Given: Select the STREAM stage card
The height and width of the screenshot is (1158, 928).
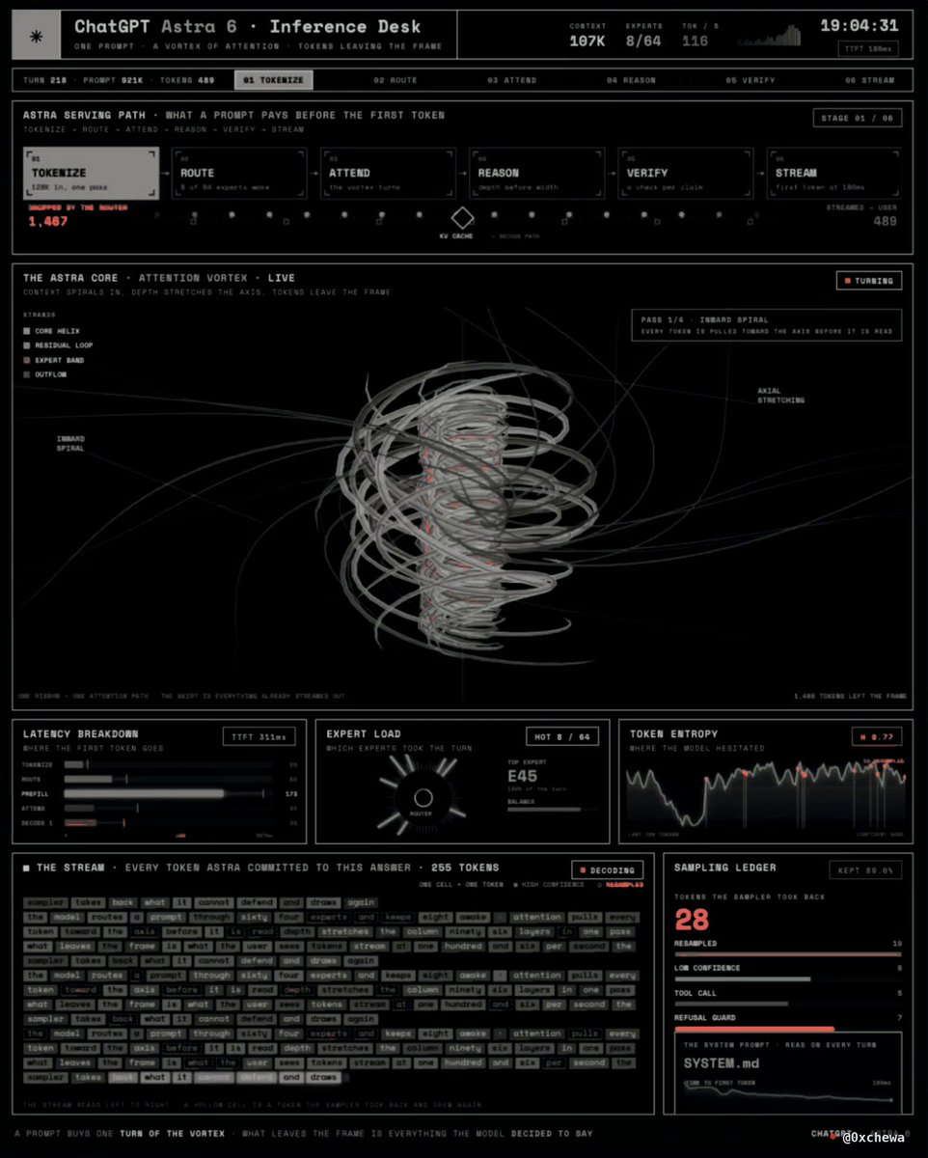Looking at the screenshot, I should (834, 173).
